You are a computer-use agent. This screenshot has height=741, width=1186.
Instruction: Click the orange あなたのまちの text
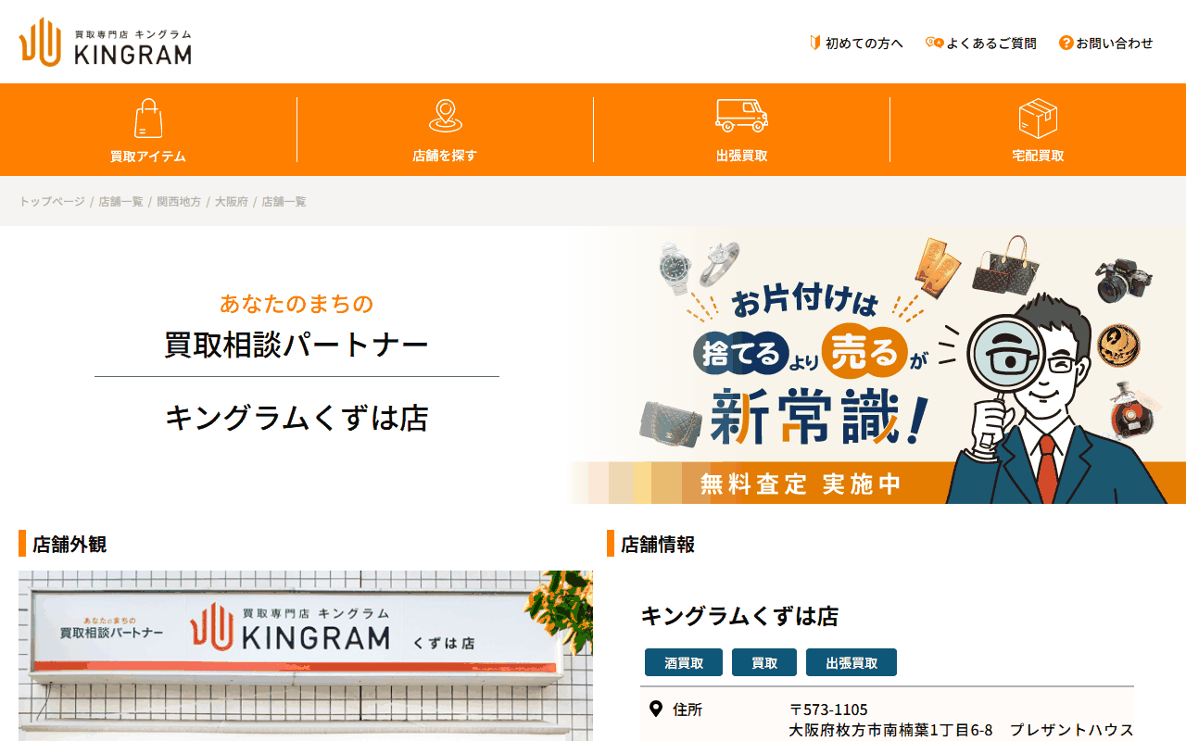[x=296, y=303]
